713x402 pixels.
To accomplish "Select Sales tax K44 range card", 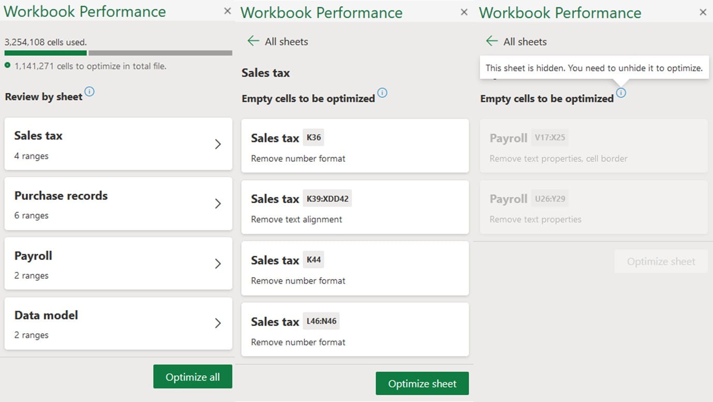I will pyautogui.click(x=355, y=268).
